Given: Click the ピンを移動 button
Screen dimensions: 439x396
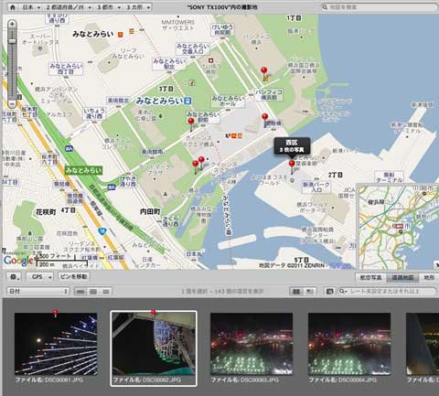Looking at the screenshot, I should (73, 277).
